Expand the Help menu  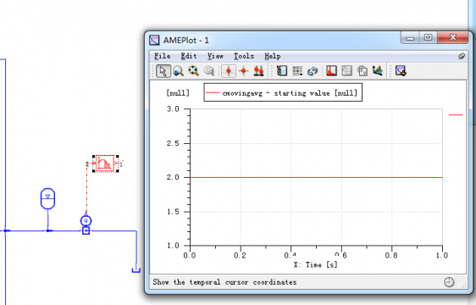273,56
